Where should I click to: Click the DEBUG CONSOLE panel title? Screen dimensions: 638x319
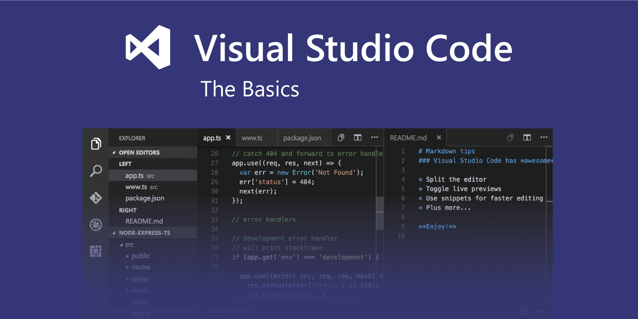(x=230, y=311)
